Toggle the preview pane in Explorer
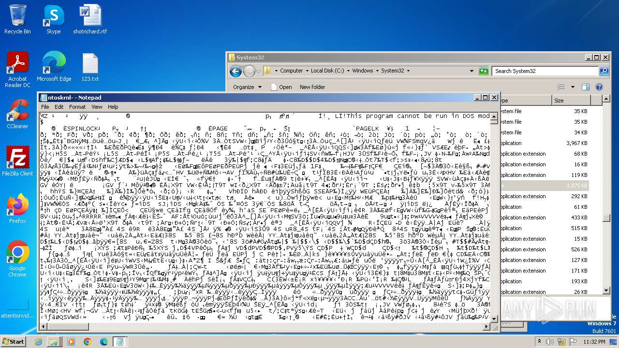This screenshot has width=619, height=348. point(586,87)
